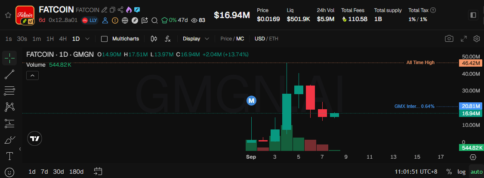The width and height of the screenshot is (484, 178).
Task: Click the blue person profile icon
Action: [105, 21]
